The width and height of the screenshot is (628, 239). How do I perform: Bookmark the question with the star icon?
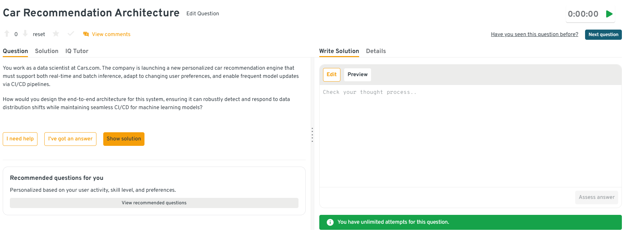pos(56,34)
